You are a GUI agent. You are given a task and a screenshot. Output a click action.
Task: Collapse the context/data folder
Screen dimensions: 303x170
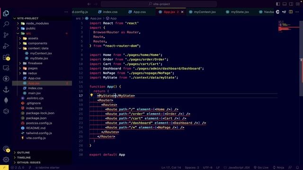point(20,48)
